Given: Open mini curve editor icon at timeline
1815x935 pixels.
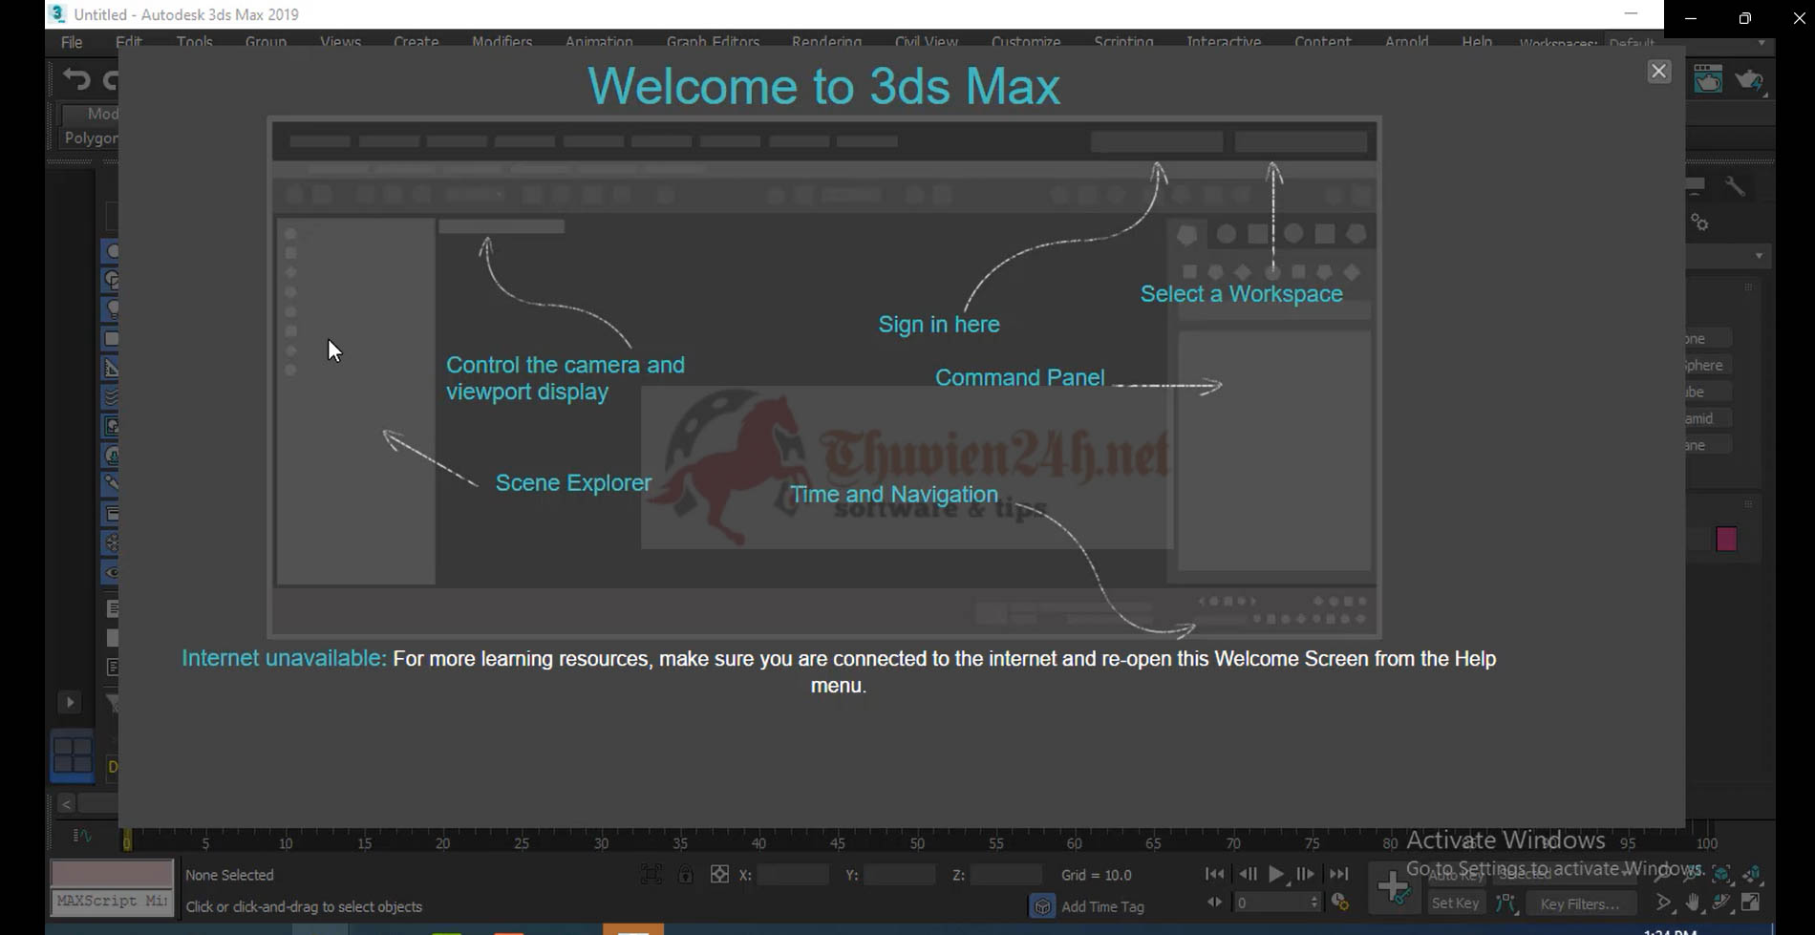Looking at the screenshot, I should 82,836.
